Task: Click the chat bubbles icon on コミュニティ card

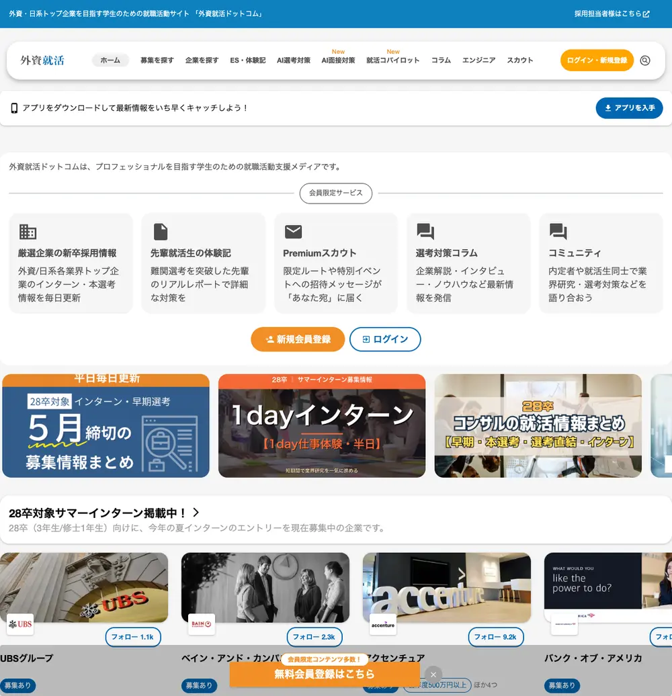Action: tap(558, 231)
